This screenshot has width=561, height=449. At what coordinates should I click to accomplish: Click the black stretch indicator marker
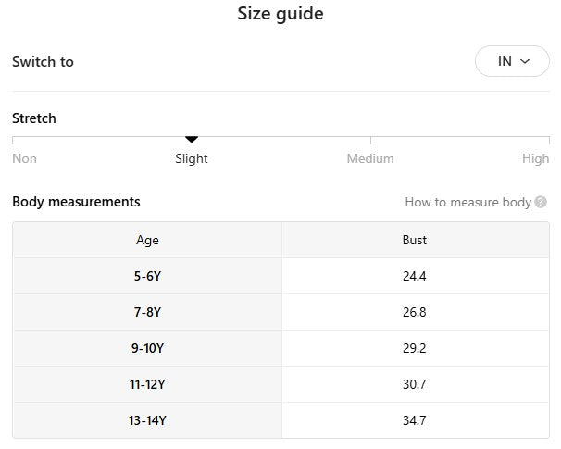point(192,140)
